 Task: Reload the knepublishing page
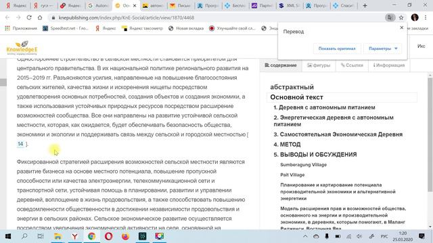pos(29,18)
